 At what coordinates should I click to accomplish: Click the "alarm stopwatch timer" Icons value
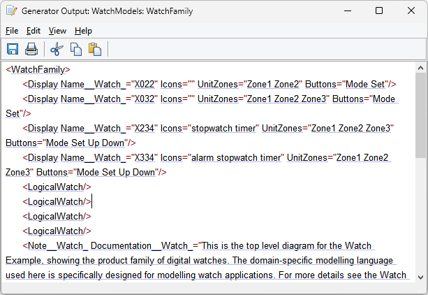click(x=237, y=158)
